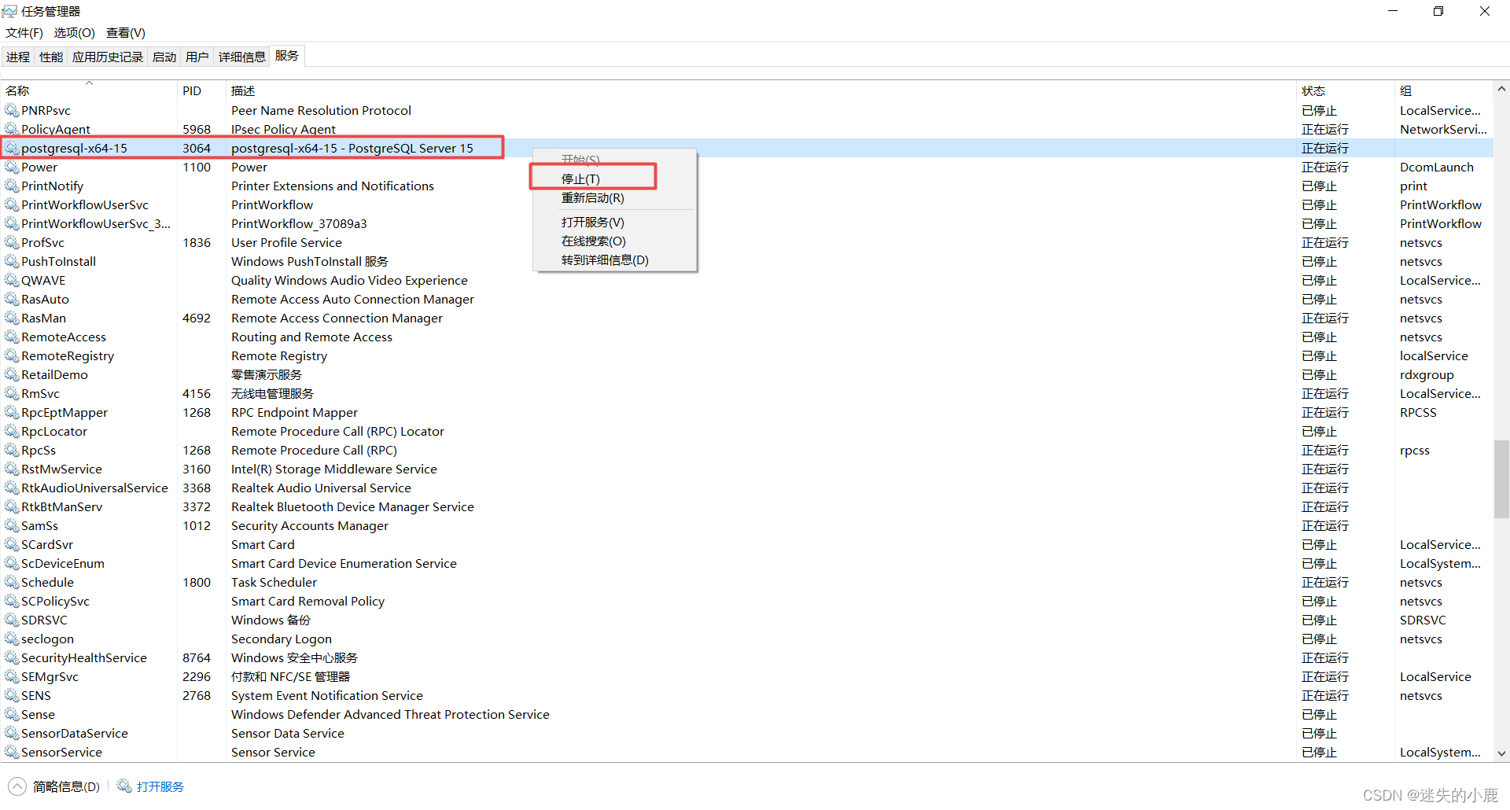
Task: Switch to the 详细信息 tab
Action: pos(242,57)
